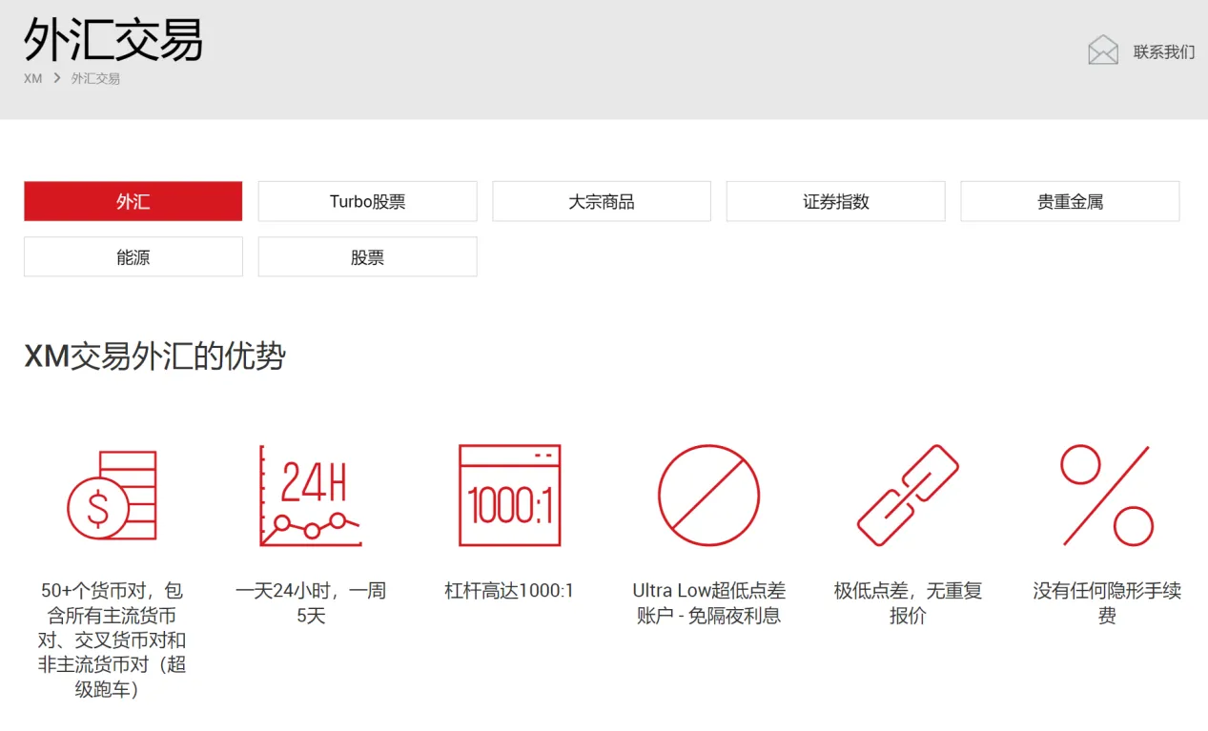Open the 联系我们 contact link
Screen dimensions: 1208x731
(1163, 51)
